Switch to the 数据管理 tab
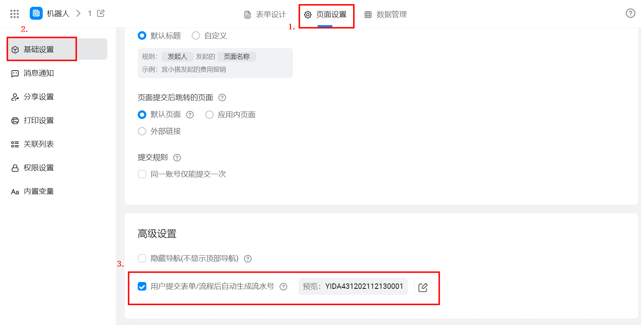 point(386,14)
